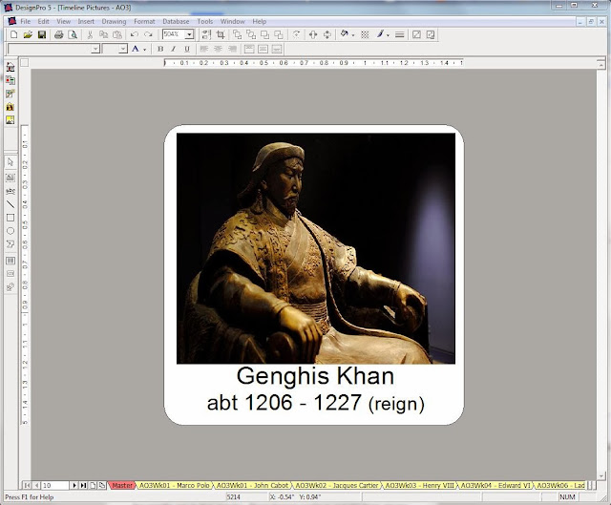The image size is (611, 505).
Task: Open a file via folder icon
Action: tap(28, 34)
